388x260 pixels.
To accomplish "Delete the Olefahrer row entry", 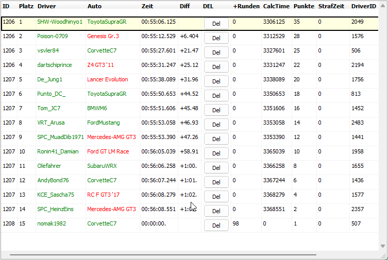I will [216, 168].
